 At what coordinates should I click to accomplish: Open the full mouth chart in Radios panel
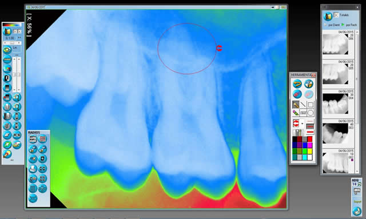(33, 139)
